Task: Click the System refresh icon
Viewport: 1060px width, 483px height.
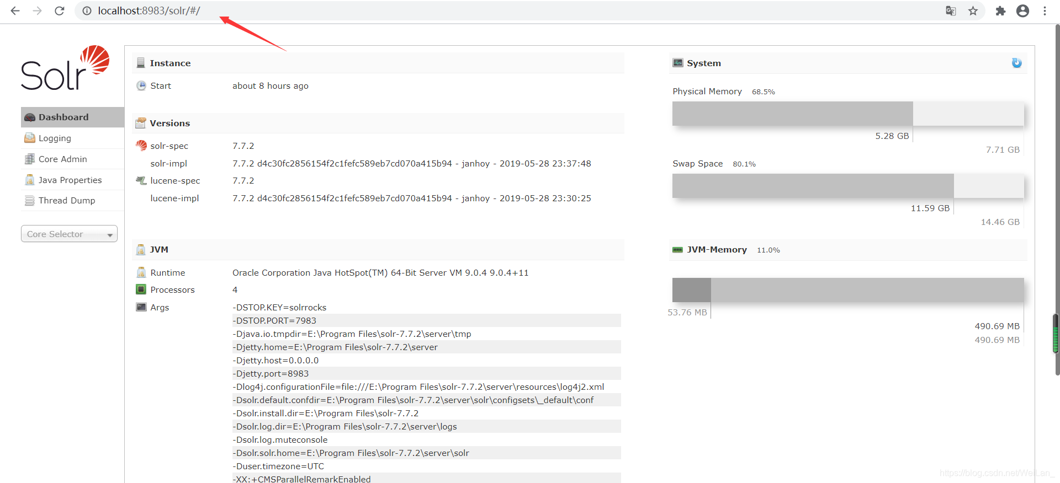Action: tap(1016, 63)
